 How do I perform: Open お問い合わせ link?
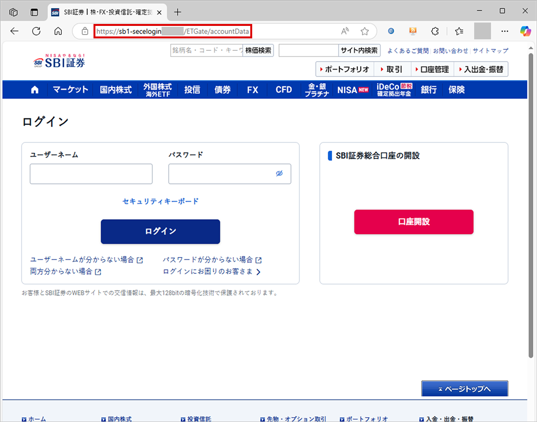[450, 51]
